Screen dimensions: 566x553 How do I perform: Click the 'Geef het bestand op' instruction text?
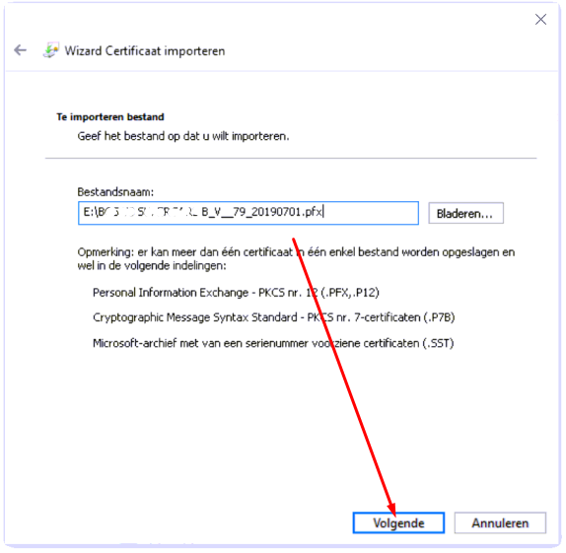pyautogui.click(x=183, y=136)
